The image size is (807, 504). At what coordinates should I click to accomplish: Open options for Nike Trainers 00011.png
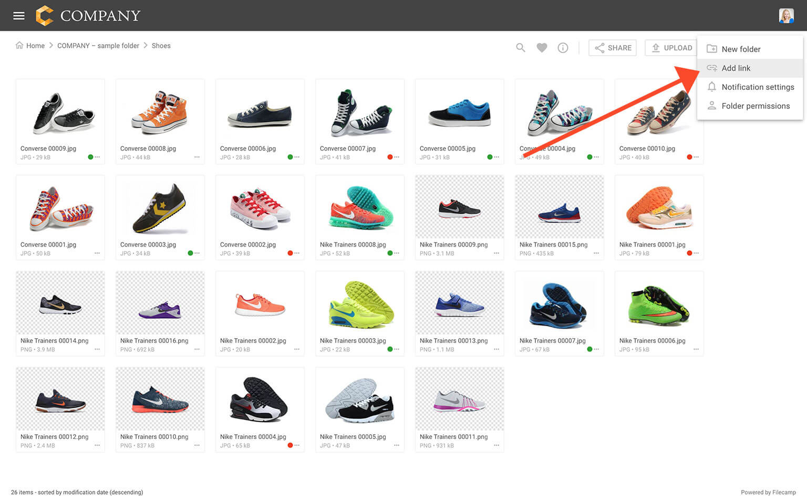[x=496, y=445]
